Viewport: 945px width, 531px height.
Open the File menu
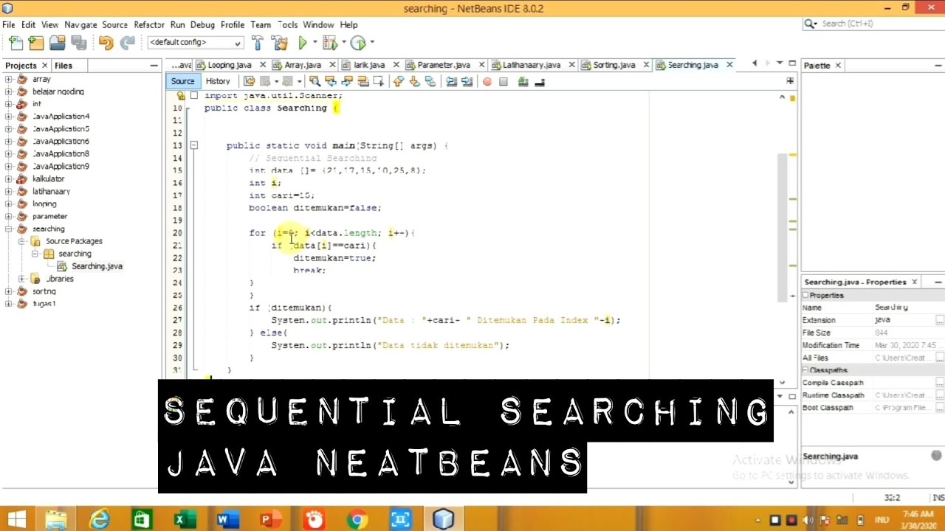[9, 24]
